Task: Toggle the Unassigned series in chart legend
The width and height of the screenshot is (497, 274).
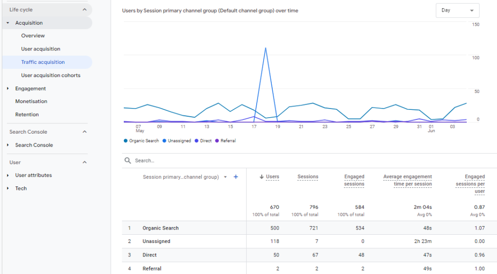Action: pyautogui.click(x=165, y=141)
